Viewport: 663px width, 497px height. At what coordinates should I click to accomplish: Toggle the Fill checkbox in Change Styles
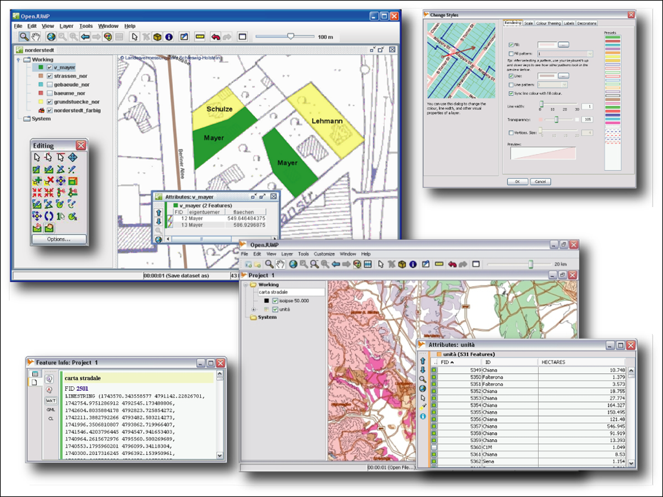pyautogui.click(x=511, y=45)
